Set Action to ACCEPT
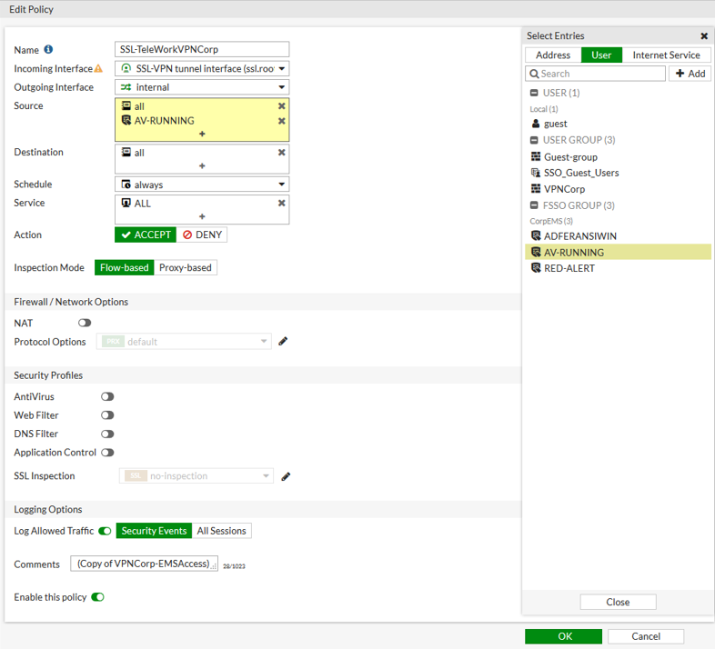Viewport: 715px width, 649px height. tap(146, 235)
